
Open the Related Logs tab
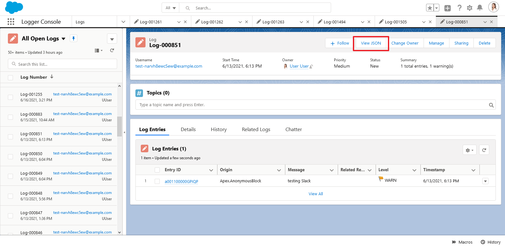tap(256, 130)
